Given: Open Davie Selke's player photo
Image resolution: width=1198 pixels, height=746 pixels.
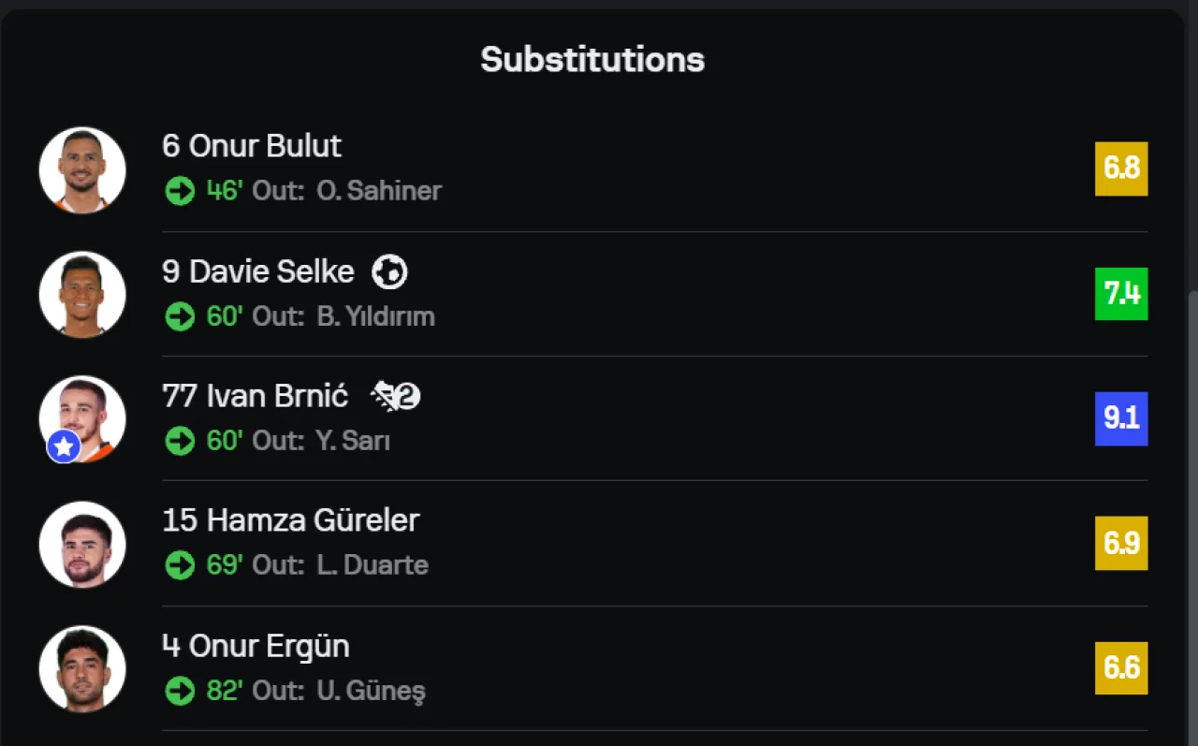Looking at the screenshot, I should (x=82, y=295).
